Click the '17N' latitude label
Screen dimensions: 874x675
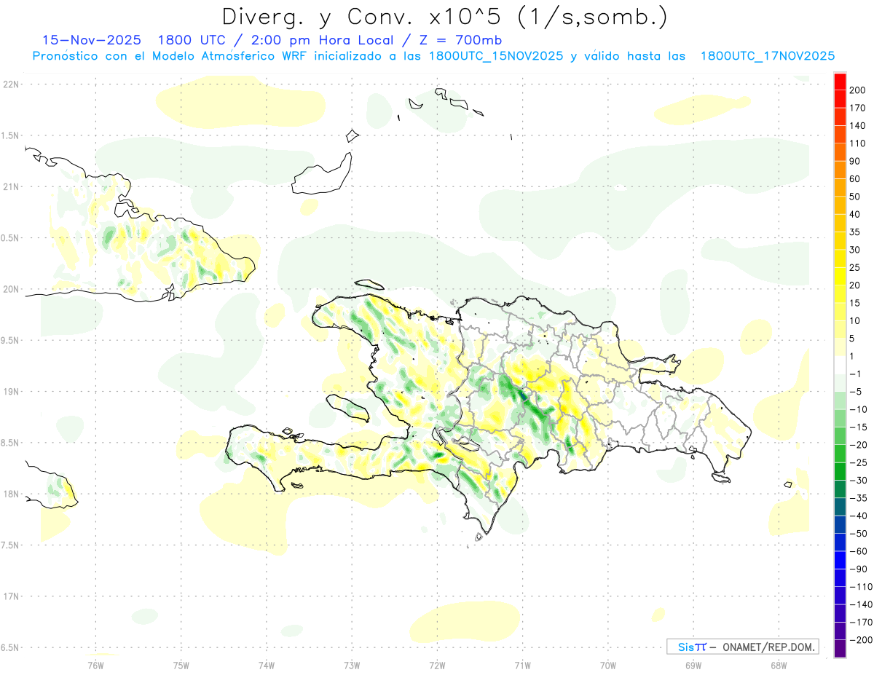(x=10, y=596)
